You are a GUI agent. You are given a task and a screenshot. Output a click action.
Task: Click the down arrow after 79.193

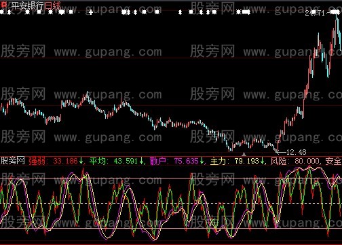pos(262,161)
